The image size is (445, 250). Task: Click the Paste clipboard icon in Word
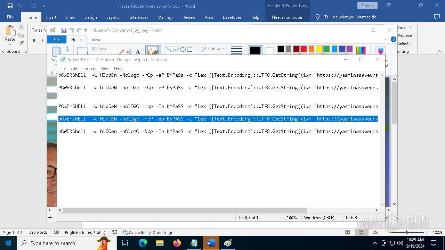(x=10, y=31)
